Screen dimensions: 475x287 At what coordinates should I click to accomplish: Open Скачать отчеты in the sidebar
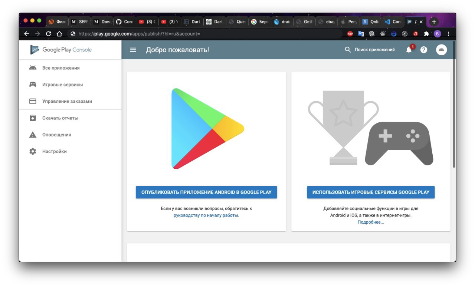coord(60,118)
